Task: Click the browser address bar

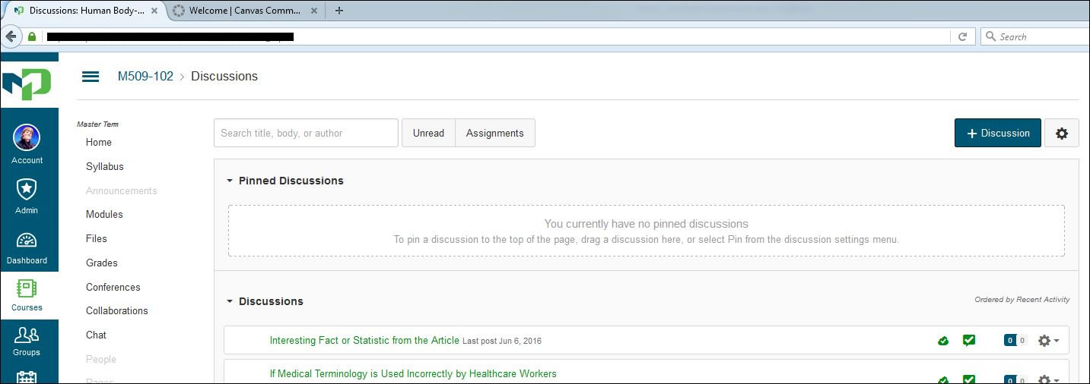Action: tap(487, 36)
